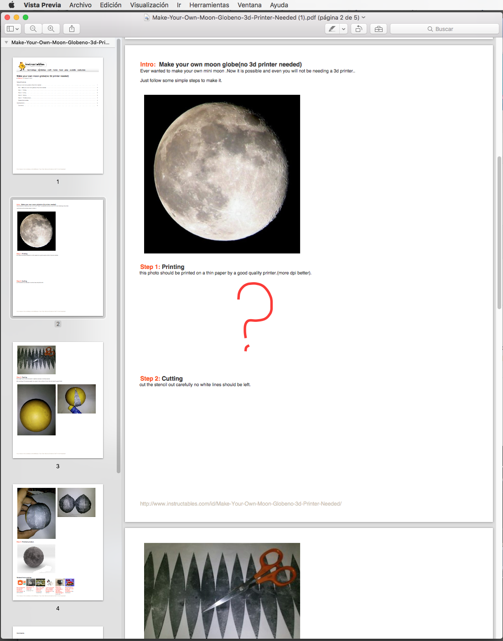The width and height of the screenshot is (503, 641).
Task: Toggle the Markup toolbar
Action: 379,28
